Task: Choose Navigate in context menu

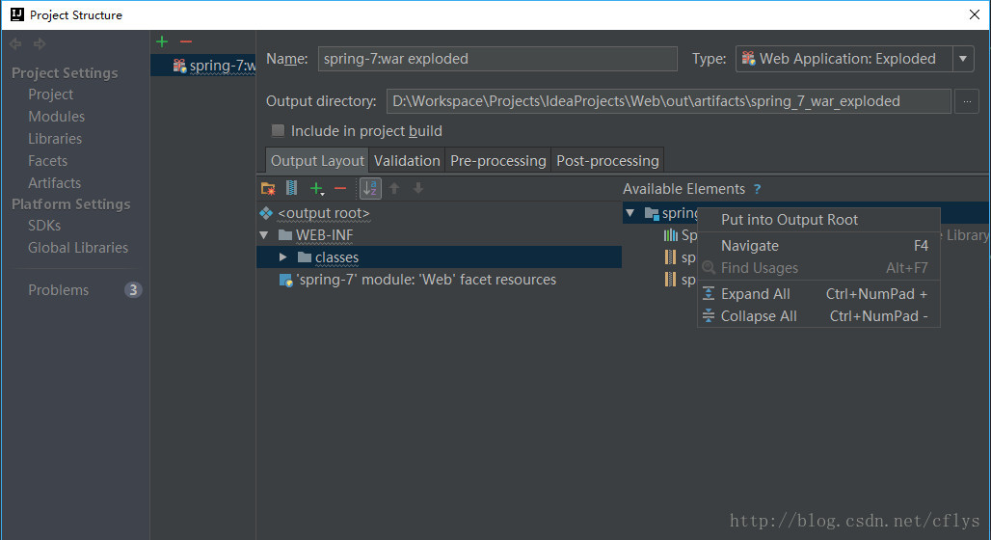Action: click(818, 245)
